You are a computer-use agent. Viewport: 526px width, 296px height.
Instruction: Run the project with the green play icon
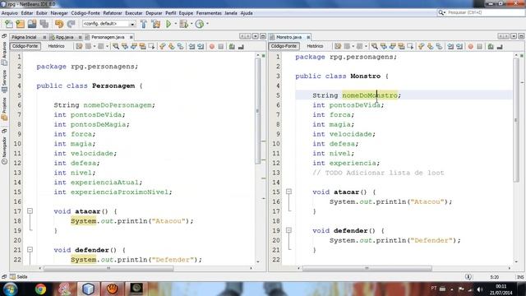pyautogui.click(x=168, y=24)
